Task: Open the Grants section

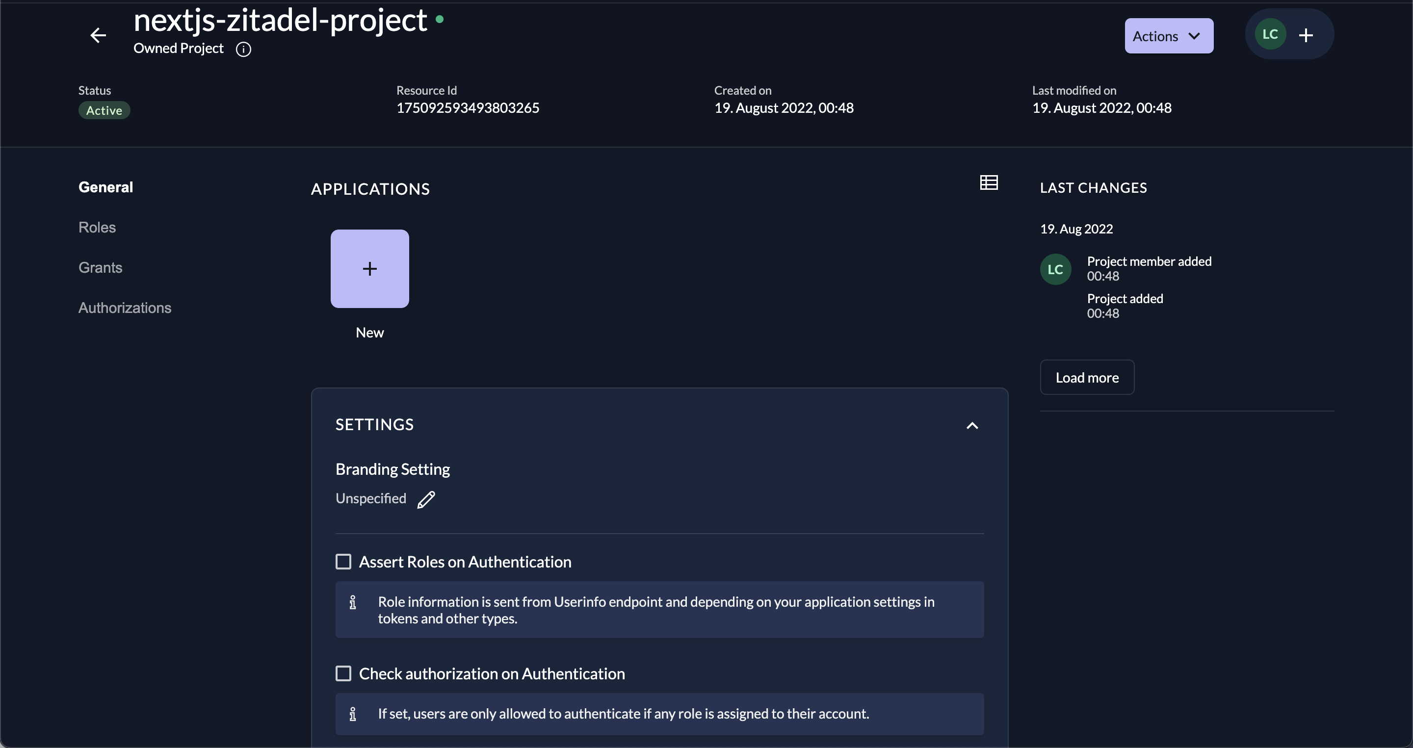Action: tap(101, 268)
